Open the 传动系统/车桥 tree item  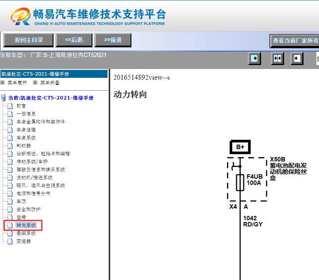(x=32, y=161)
